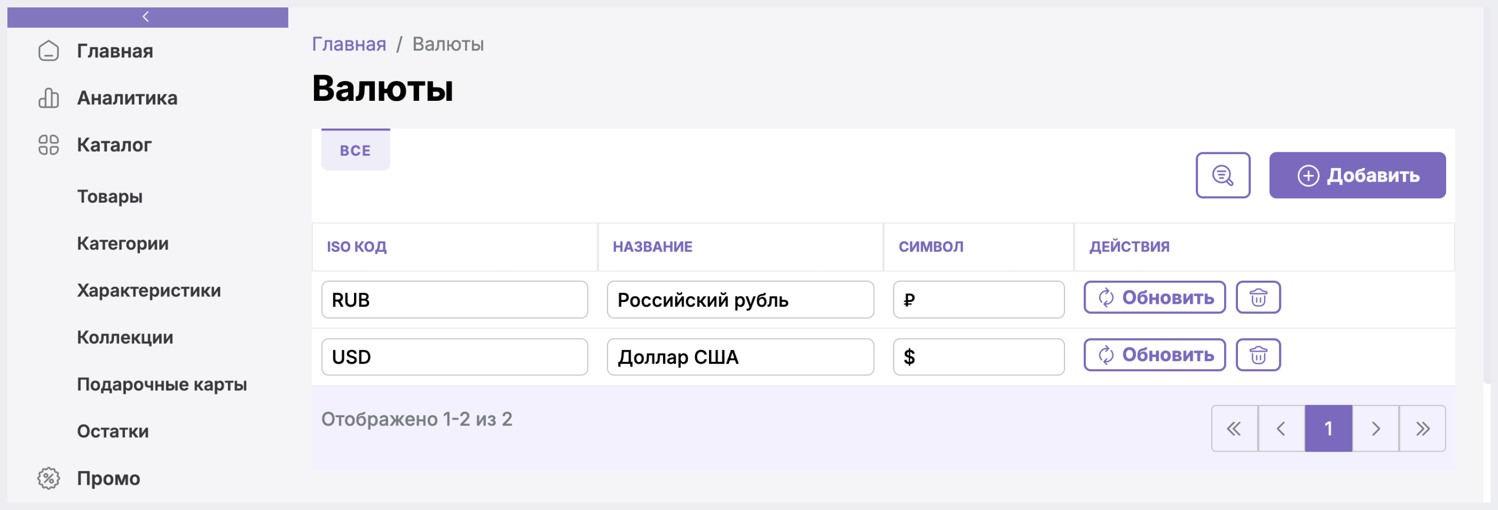Select the ВСЕ tab

355,150
